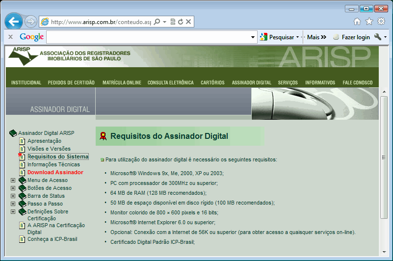Click the mouse banner image
Screen dimensions: 393x261
[315, 104]
